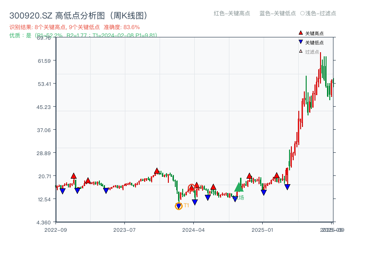370x277 pixels.
Task: Select the leftmost red key-high triangle
Action: (74, 176)
